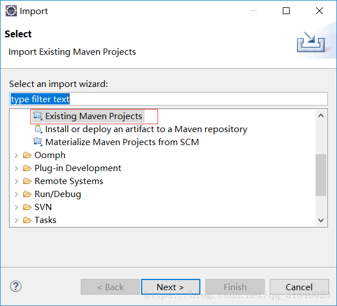
Task: Select the Tasks label
Action: pyautogui.click(x=45, y=220)
